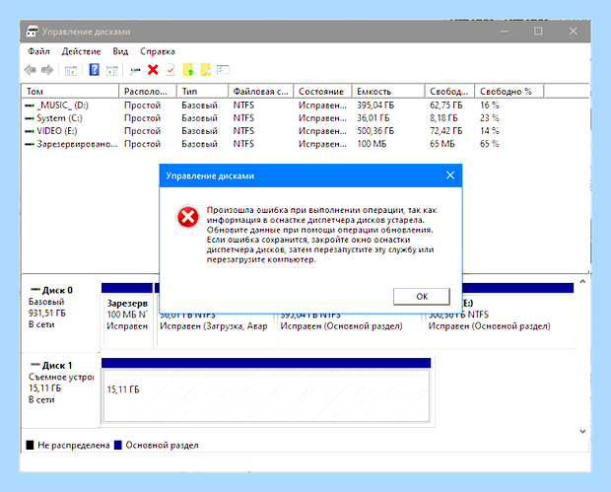Click the Disk Management title bar app icon
The width and height of the screenshot is (611, 492).
[x=32, y=32]
